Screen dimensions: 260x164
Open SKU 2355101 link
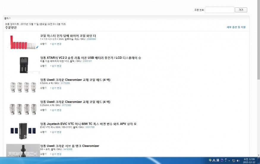tap(87, 61)
